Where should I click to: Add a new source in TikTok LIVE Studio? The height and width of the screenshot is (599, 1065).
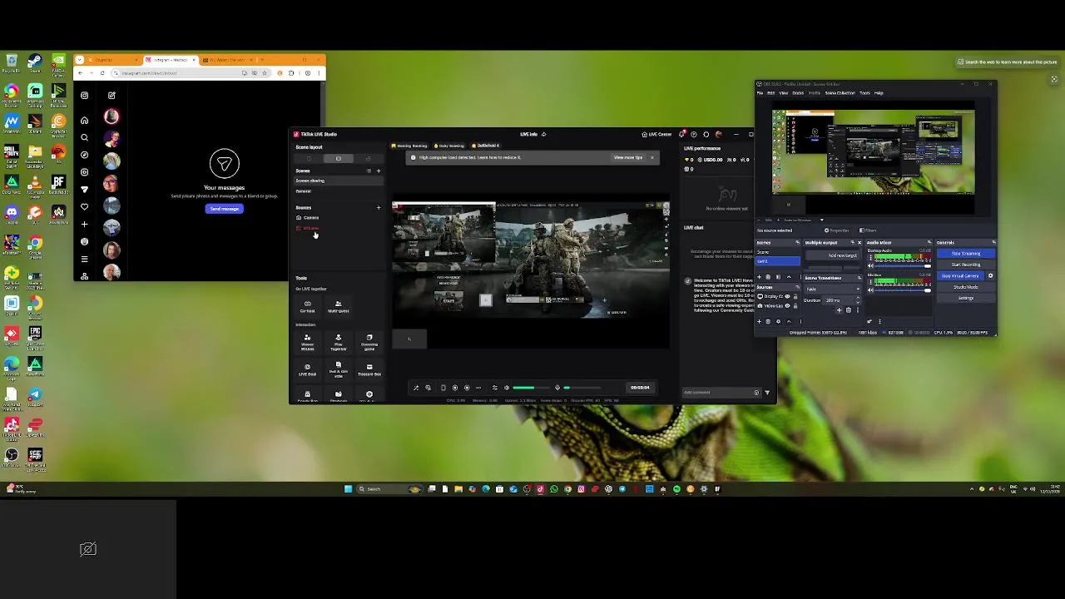(x=379, y=207)
